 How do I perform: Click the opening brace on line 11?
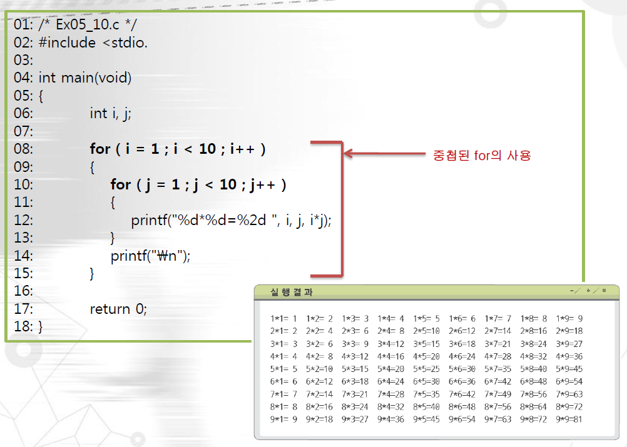[113, 203]
